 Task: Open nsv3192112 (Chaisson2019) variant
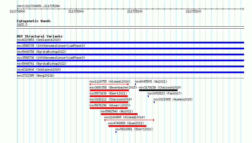pyautogui.click(x=111, y=99)
